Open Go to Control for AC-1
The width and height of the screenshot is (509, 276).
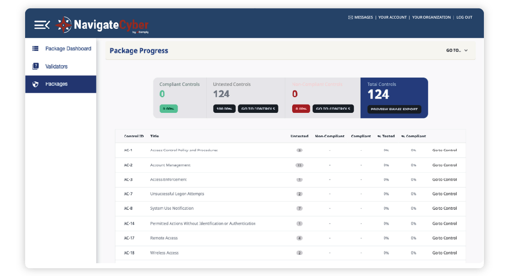(444, 150)
